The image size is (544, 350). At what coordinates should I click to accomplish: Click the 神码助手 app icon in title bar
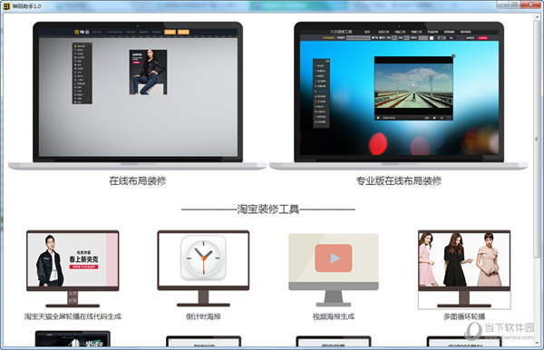tap(6, 6)
